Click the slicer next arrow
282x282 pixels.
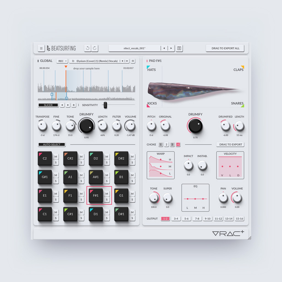[x=68, y=105]
